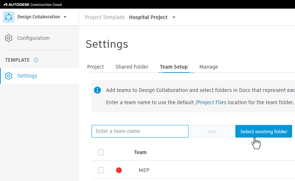Go to the Manage tab
This screenshot has width=295, height=181.
[209, 67]
